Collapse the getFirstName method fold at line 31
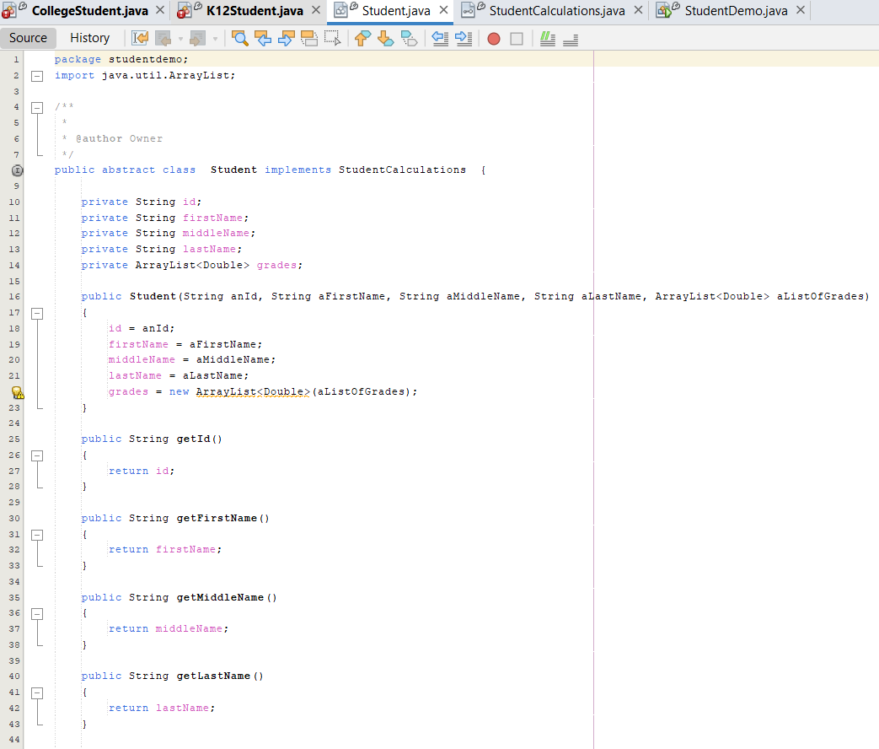 pos(37,535)
